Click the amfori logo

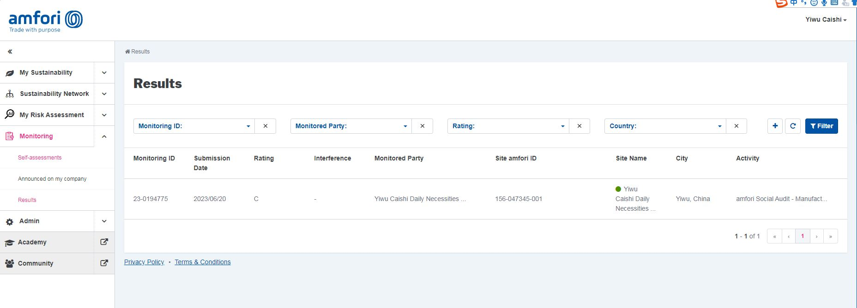point(45,21)
